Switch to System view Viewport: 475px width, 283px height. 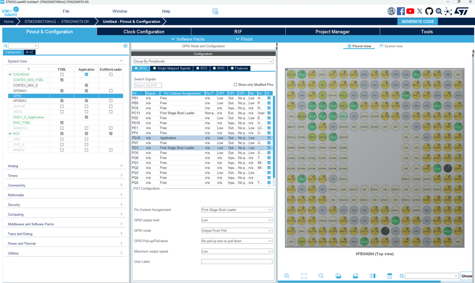[391, 46]
